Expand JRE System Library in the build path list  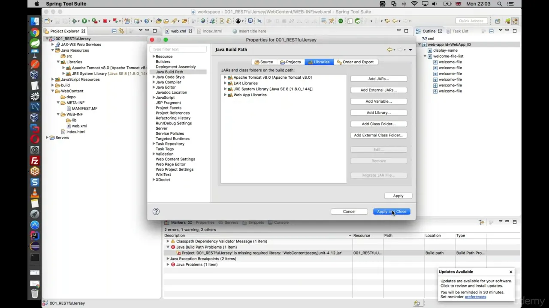(x=225, y=89)
